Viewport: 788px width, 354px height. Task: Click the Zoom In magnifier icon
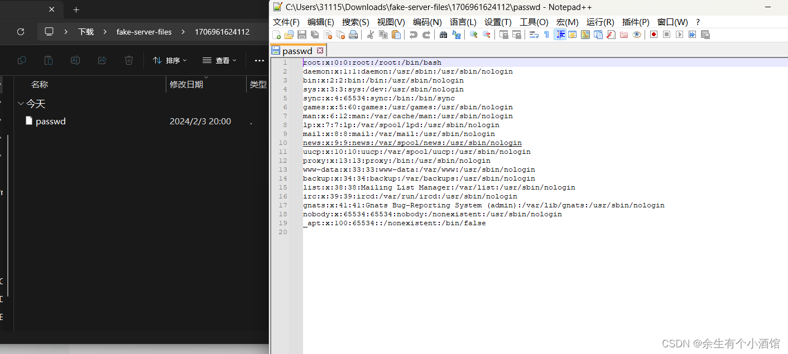474,35
